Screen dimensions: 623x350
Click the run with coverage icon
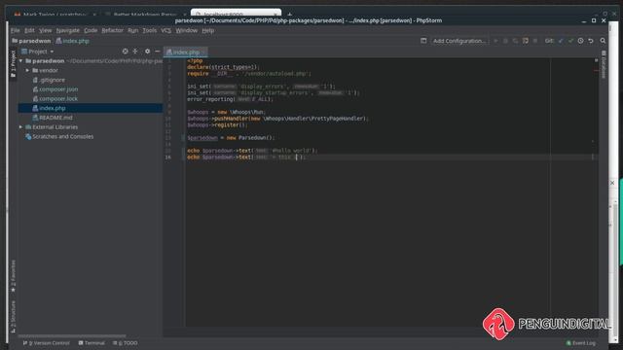point(515,41)
